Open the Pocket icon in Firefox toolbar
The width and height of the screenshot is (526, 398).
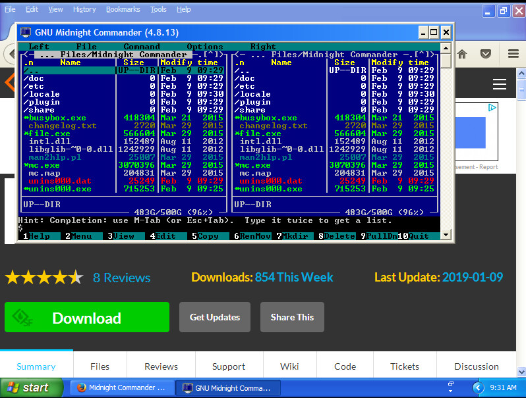[x=486, y=54]
